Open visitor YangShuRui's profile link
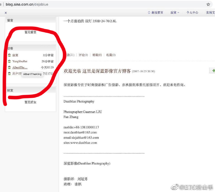The image size is (215, 192). pyautogui.click(x=20, y=61)
